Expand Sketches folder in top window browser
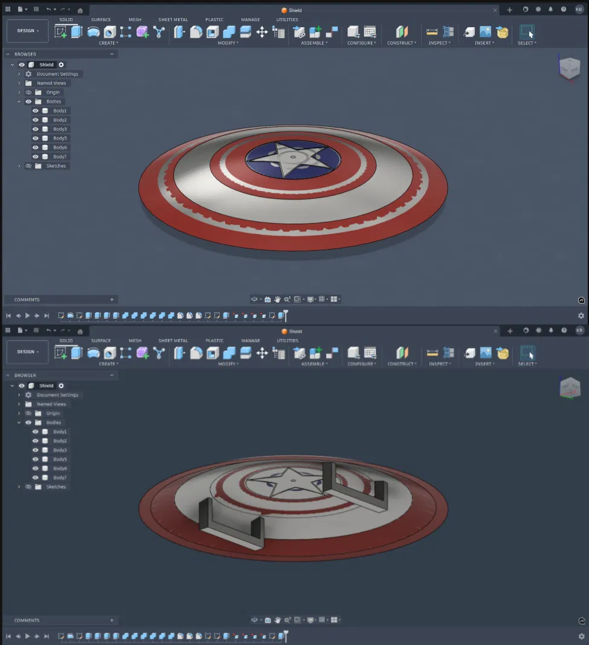The width and height of the screenshot is (589, 645). 19,166
